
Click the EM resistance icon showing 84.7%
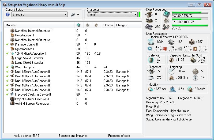pyautogui.click(x=150, y=48)
